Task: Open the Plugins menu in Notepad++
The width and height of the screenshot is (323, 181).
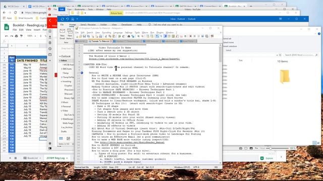Action: tap(160, 33)
